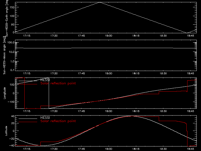Click the 50 tick on Earth angle axis
The image size is (201, 151).
pos(13,24)
